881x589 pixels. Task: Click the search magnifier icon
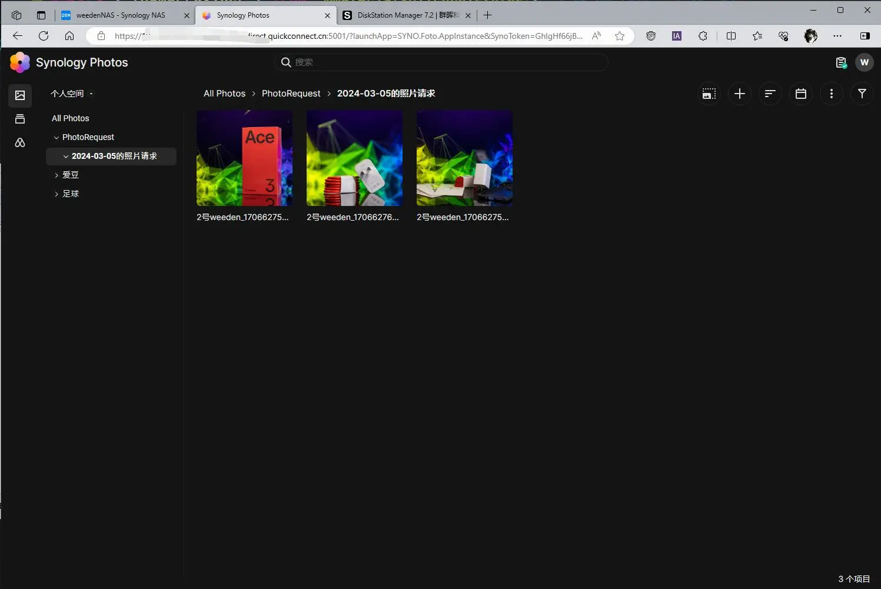286,62
